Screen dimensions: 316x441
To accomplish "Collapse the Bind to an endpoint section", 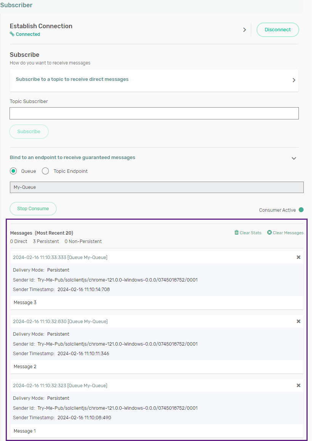I will (x=294, y=158).
